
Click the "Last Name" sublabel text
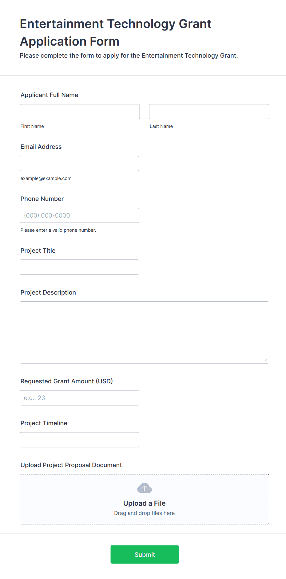(x=161, y=126)
